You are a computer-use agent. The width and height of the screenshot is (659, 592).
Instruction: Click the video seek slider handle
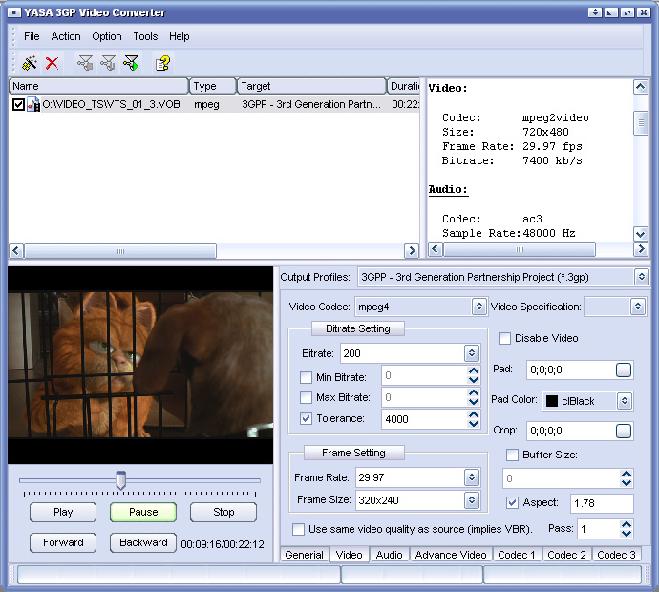tap(120, 479)
